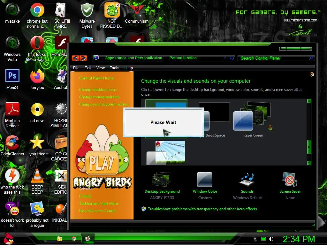Open the Photoshop Ps desktop icon
This screenshot has width=327, height=245.
point(12,76)
